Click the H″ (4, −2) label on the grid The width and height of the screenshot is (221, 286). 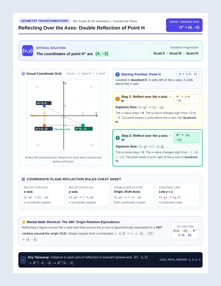pyautogui.click(x=83, y=129)
